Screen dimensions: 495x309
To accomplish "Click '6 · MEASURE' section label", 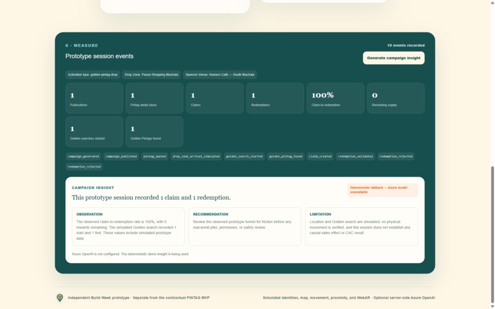I will tap(82, 45).
